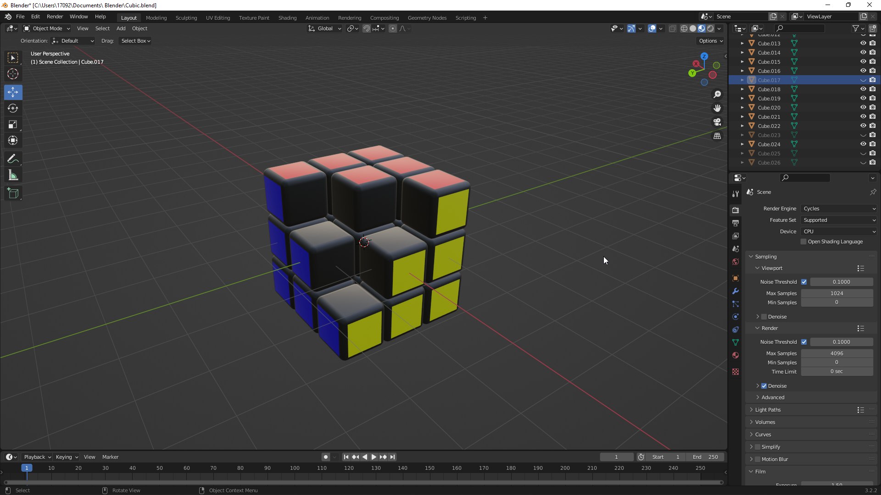Toggle camera view button in viewport
881x495 pixels.
tap(717, 122)
